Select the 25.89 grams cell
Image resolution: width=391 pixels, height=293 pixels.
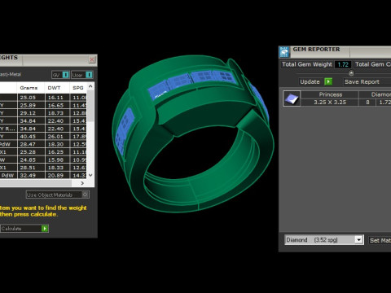tap(31, 105)
